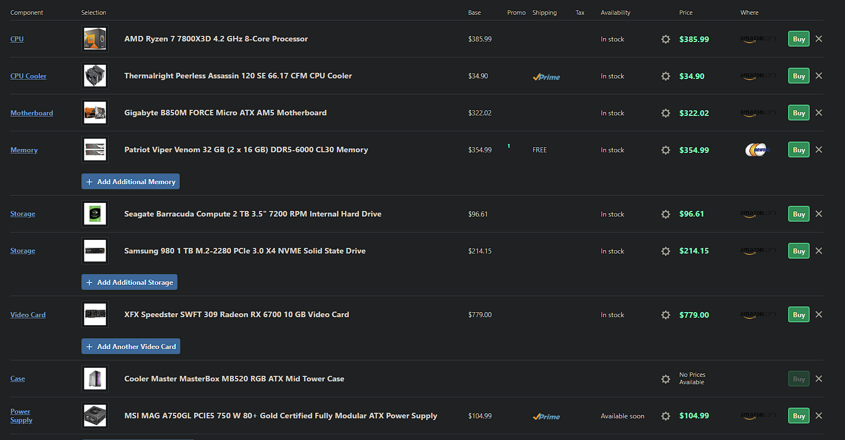Buy the MSI MAG A750GL power supply
The image size is (845, 440).
pos(799,416)
